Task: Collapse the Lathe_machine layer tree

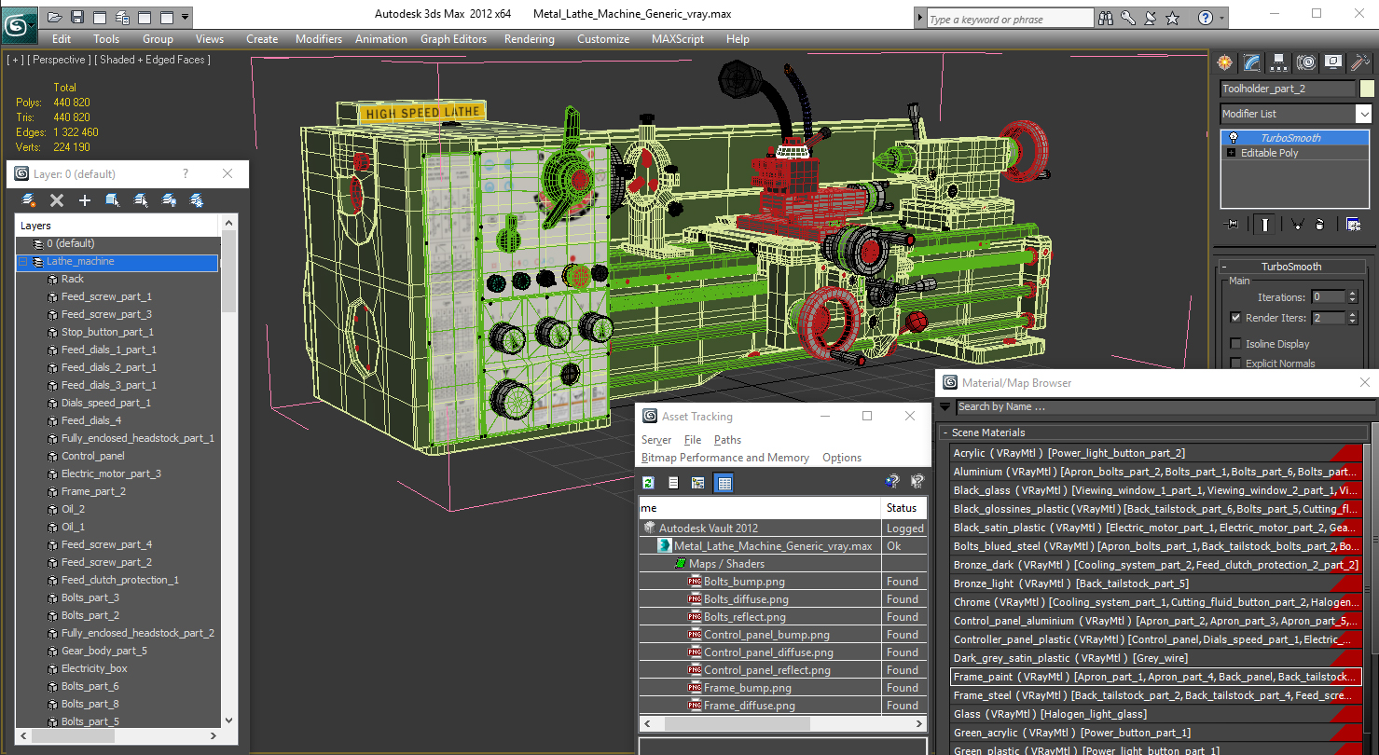Action: pyautogui.click(x=23, y=262)
